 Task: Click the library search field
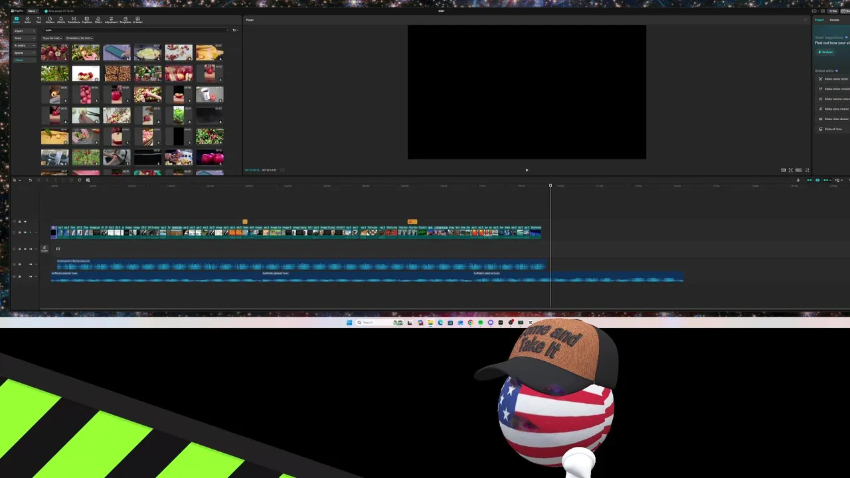(x=135, y=31)
